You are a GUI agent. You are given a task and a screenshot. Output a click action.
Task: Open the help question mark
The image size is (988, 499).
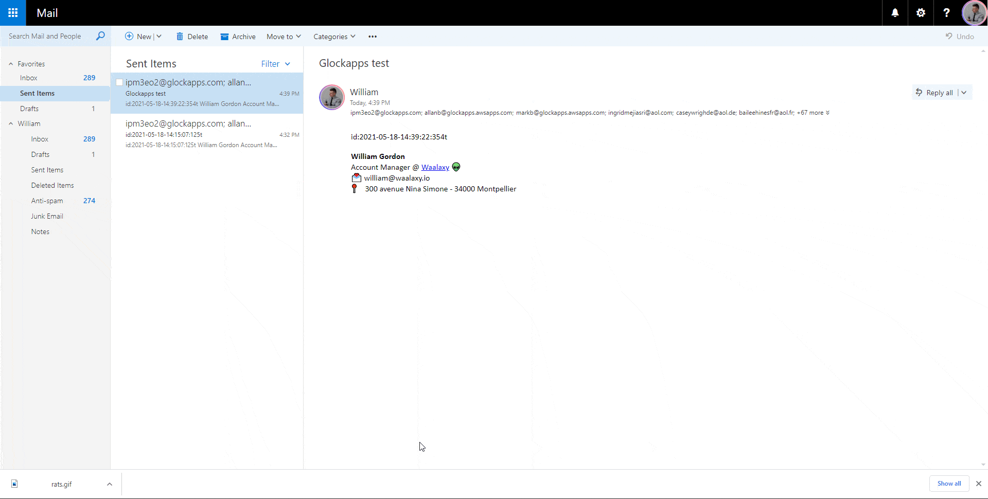tap(946, 13)
